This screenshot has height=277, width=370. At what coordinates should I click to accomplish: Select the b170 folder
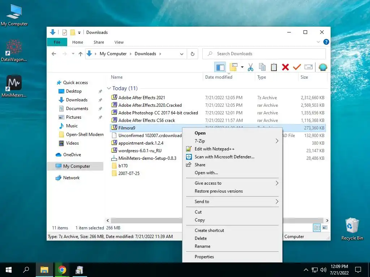coord(123,166)
